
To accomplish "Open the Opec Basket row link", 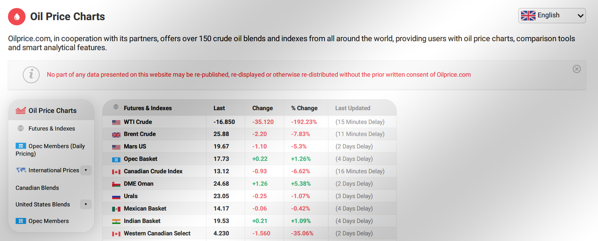I will [x=141, y=159].
